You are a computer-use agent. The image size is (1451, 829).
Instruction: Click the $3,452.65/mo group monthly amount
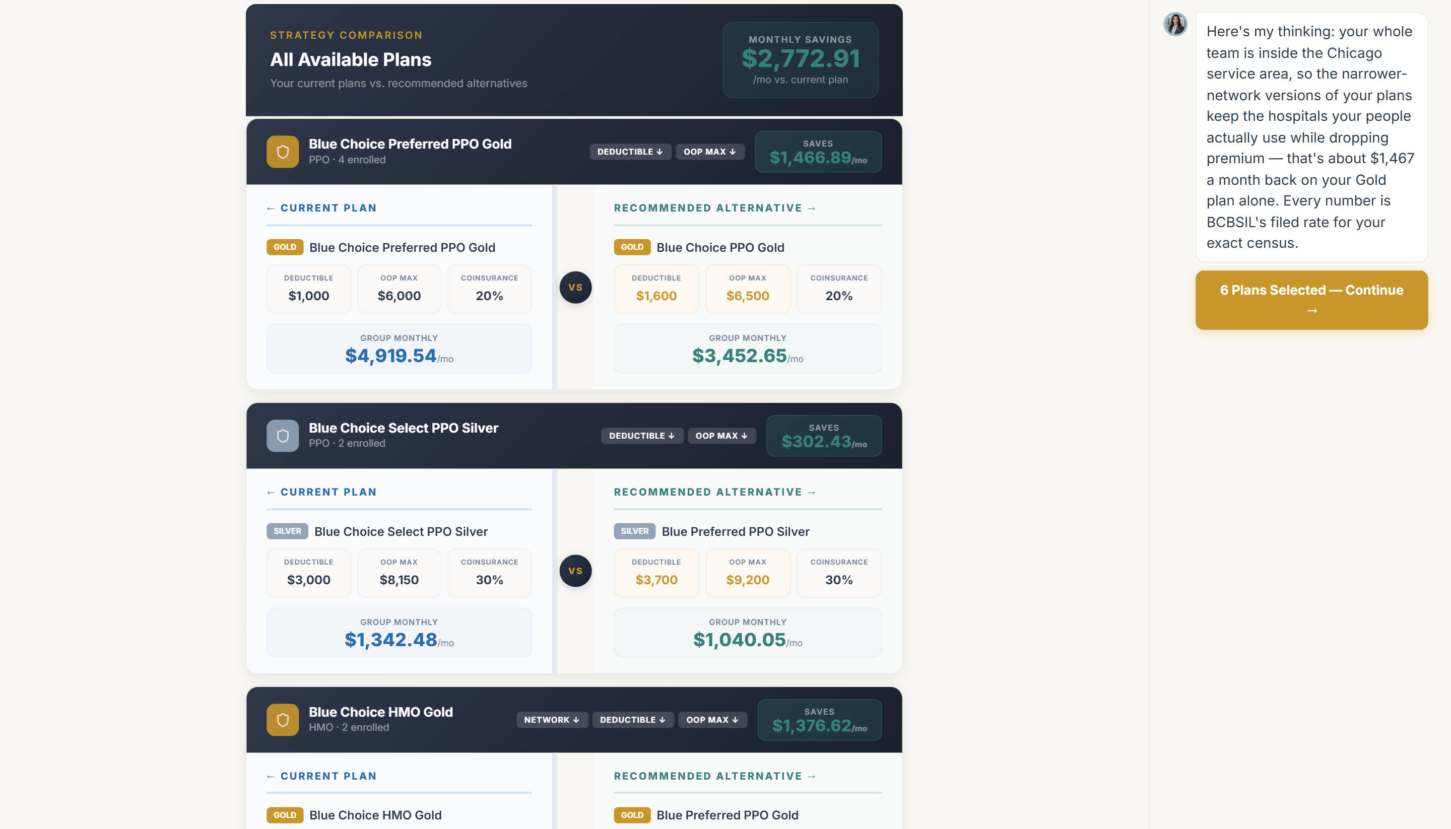tap(748, 356)
